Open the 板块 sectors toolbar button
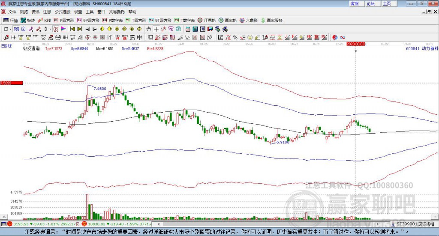The image size is (439, 236). pos(27,21)
